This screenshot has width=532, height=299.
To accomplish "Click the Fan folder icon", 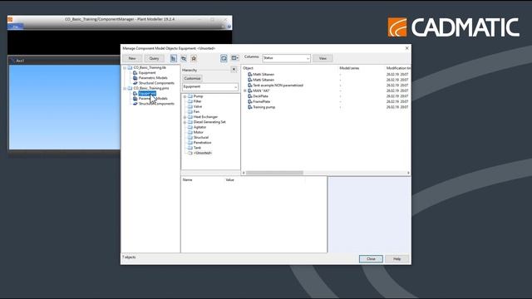I will [x=190, y=111].
